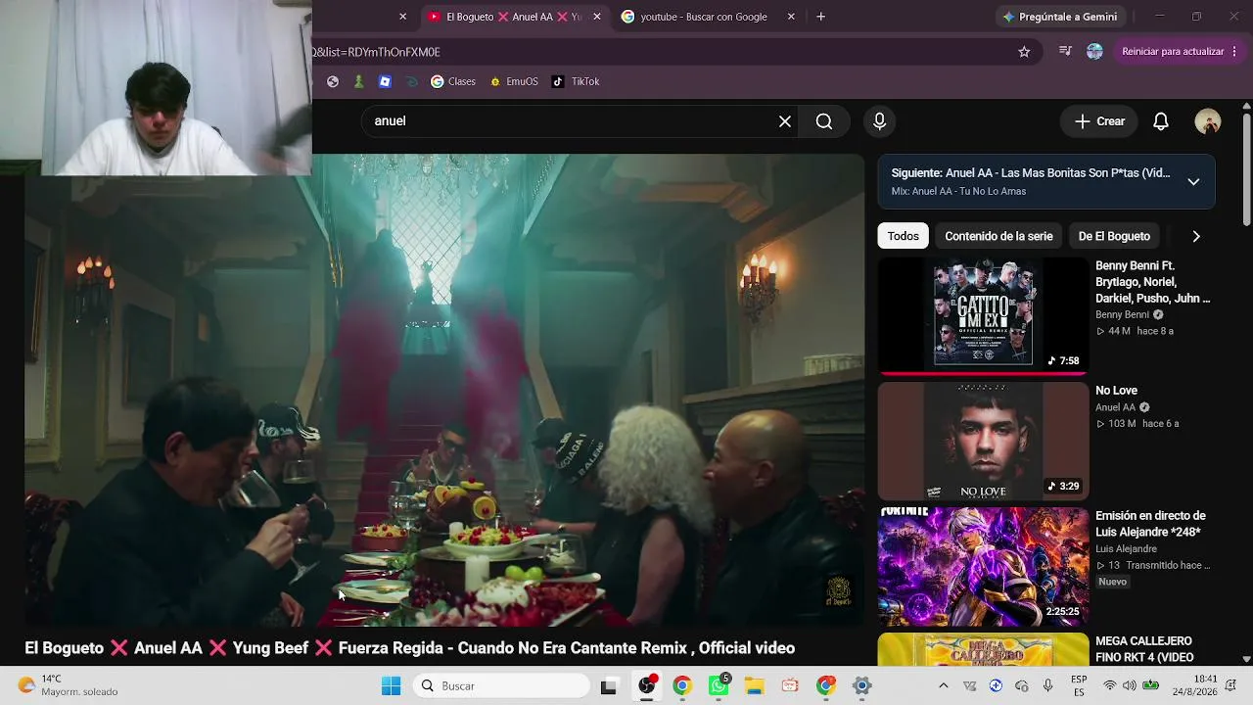
Task: Open Mega Callejero Fino RKT thumbnail
Action: click(x=983, y=649)
